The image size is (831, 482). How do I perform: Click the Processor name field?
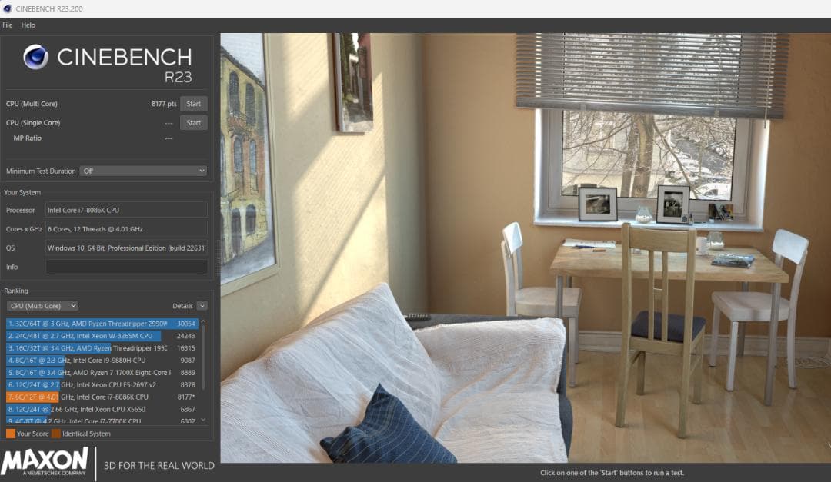click(126, 210)
